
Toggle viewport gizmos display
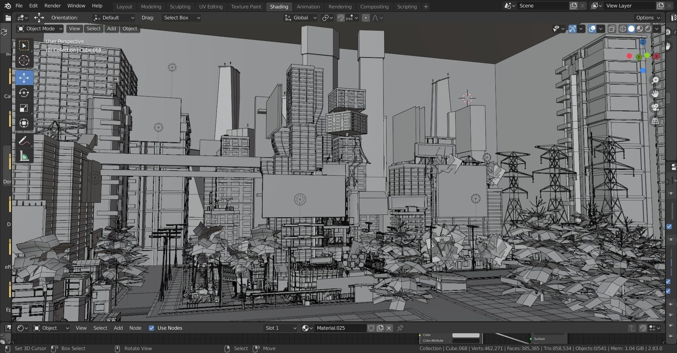click(572, 29)
